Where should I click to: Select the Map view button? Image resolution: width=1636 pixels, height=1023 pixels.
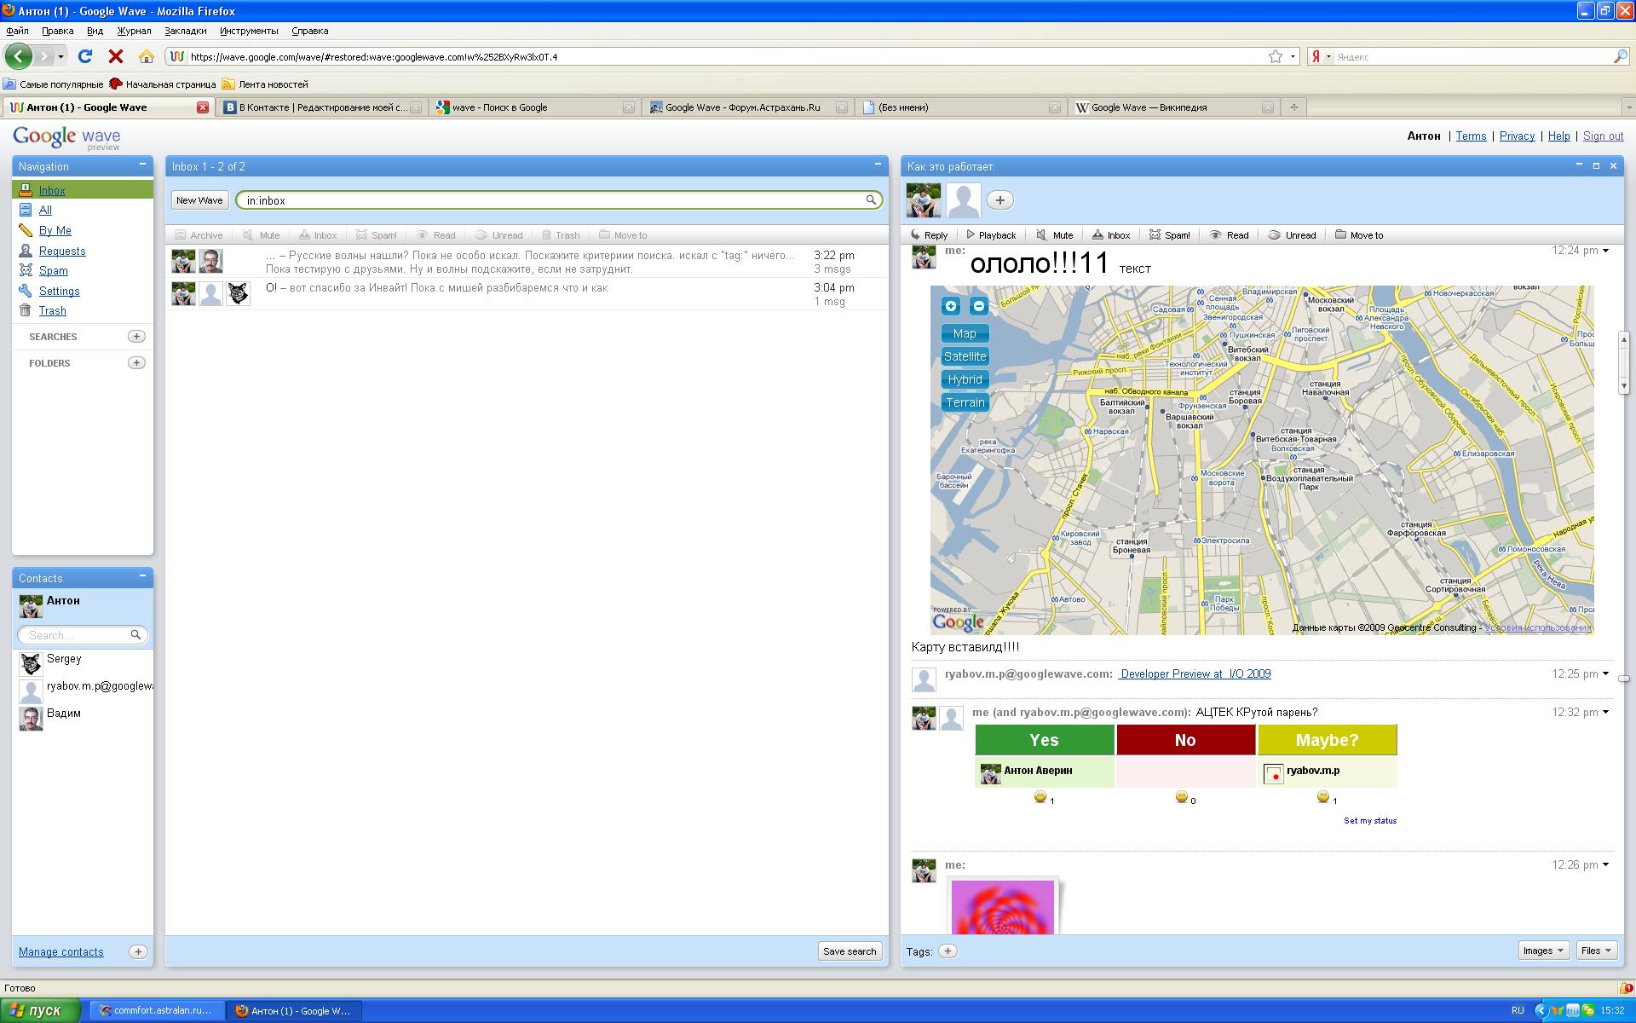965,333
